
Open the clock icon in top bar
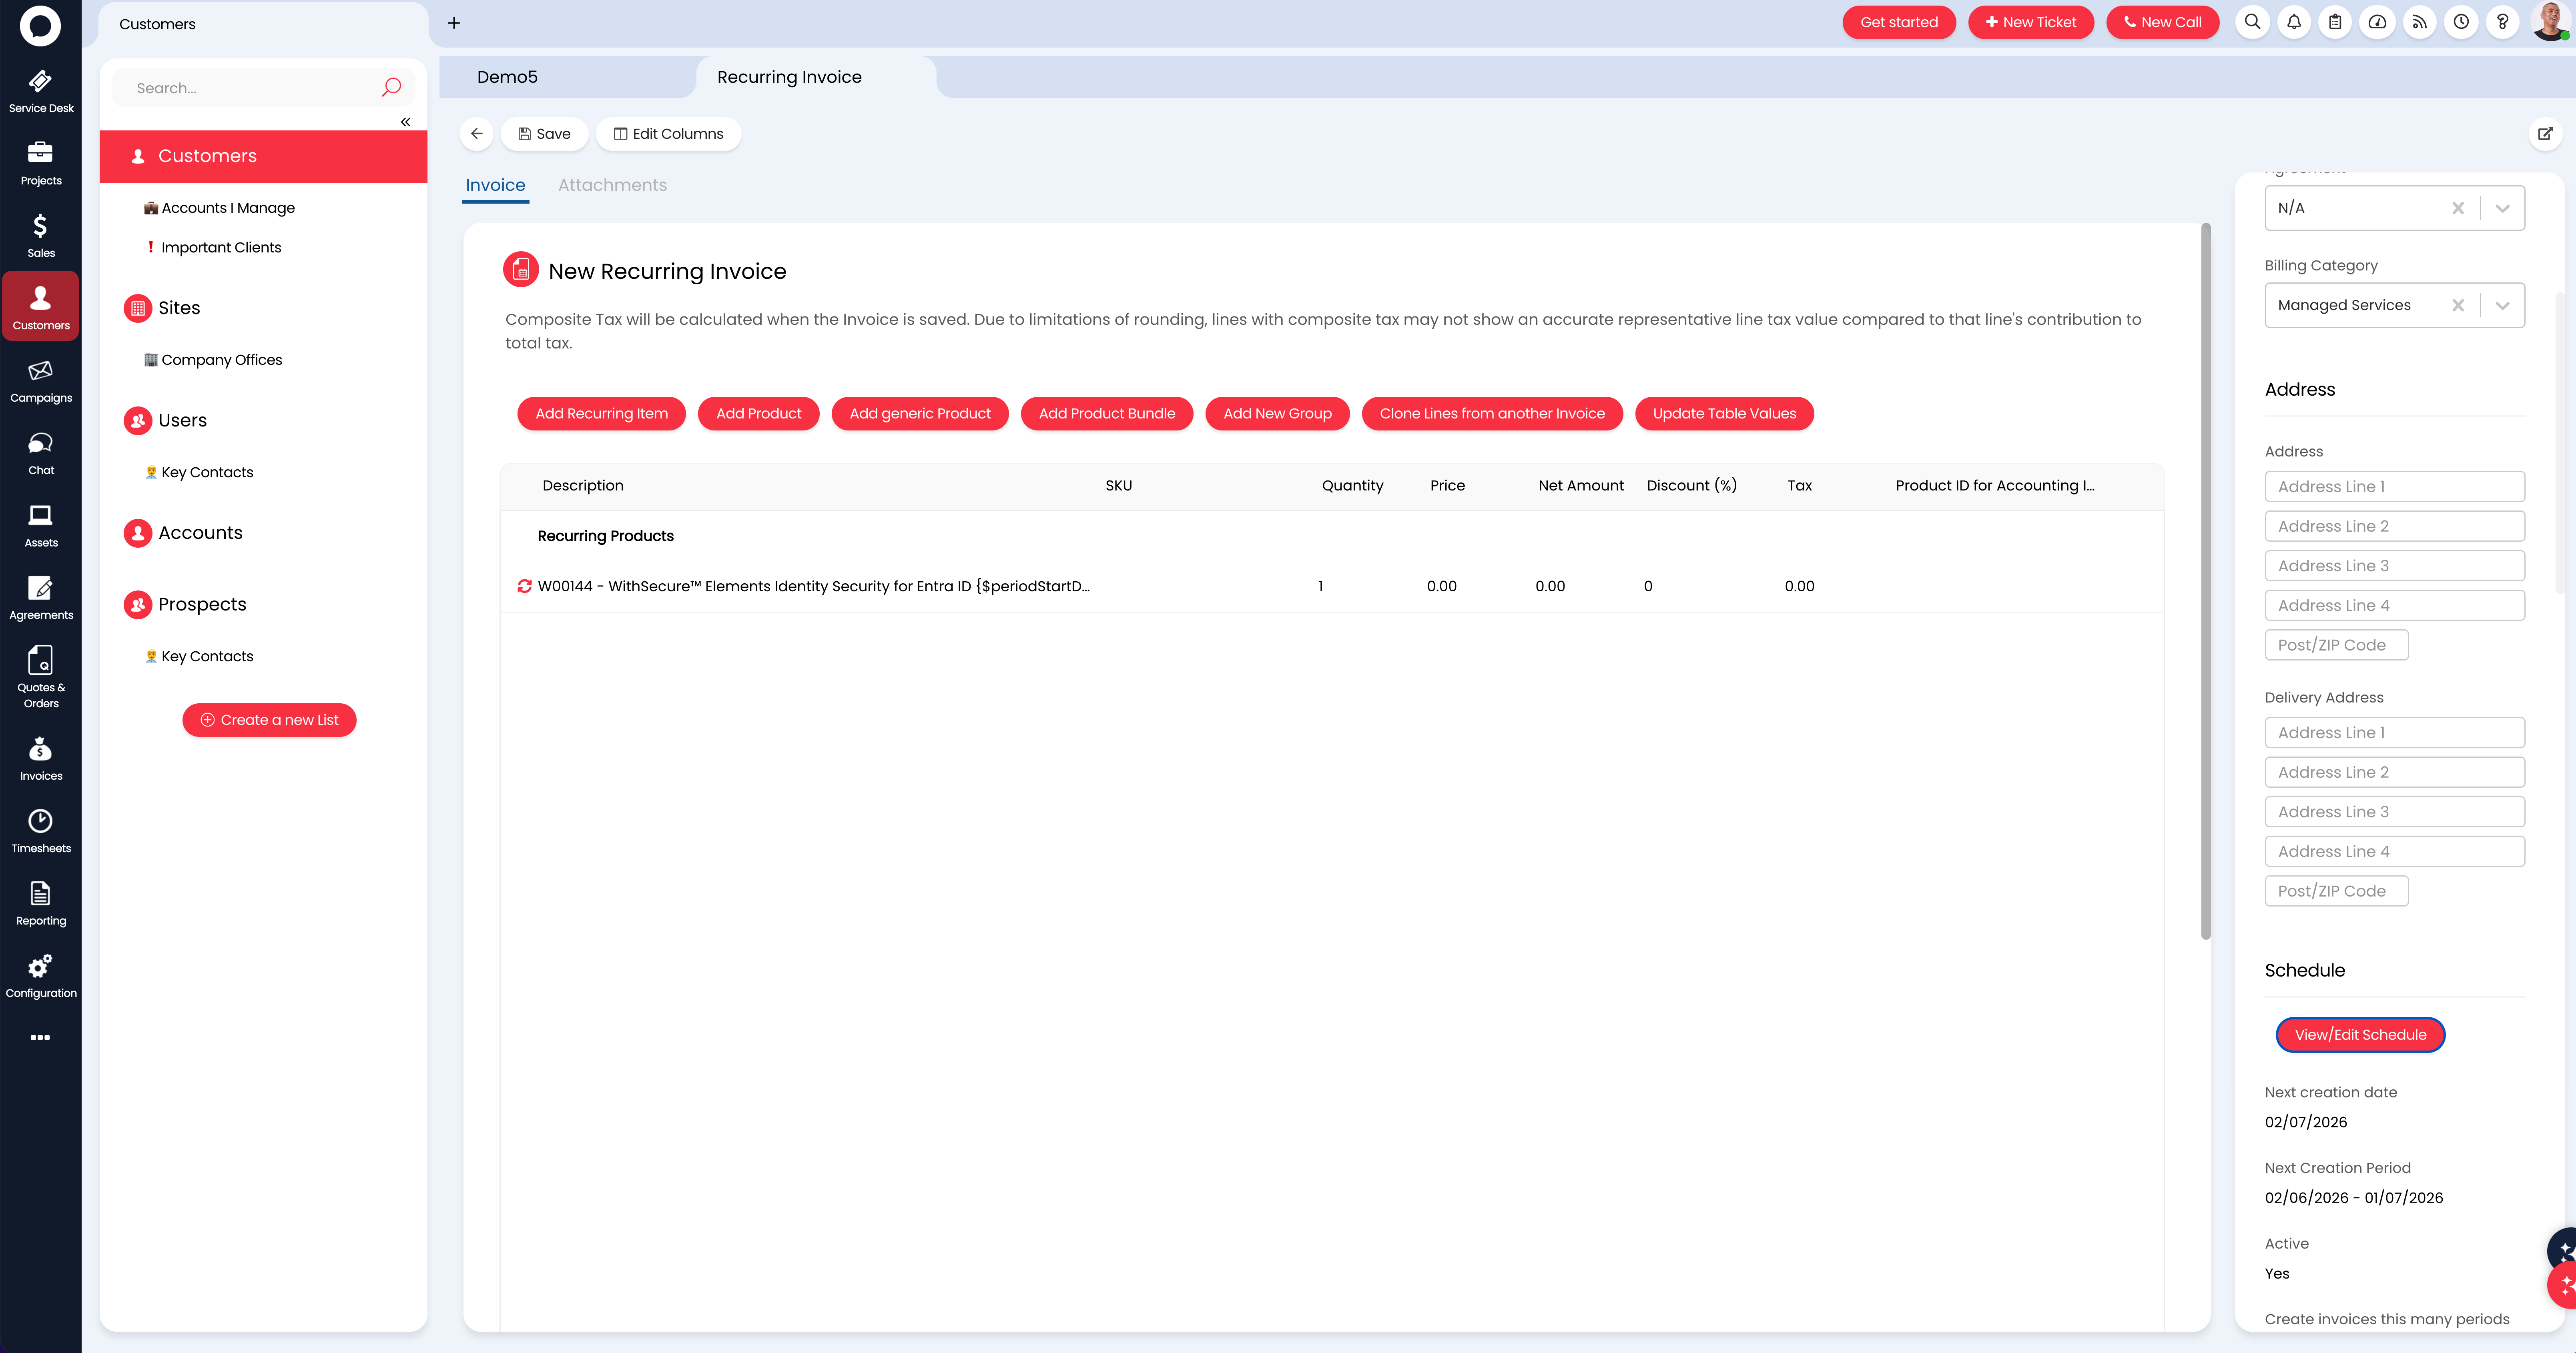tap(2461, 22)
